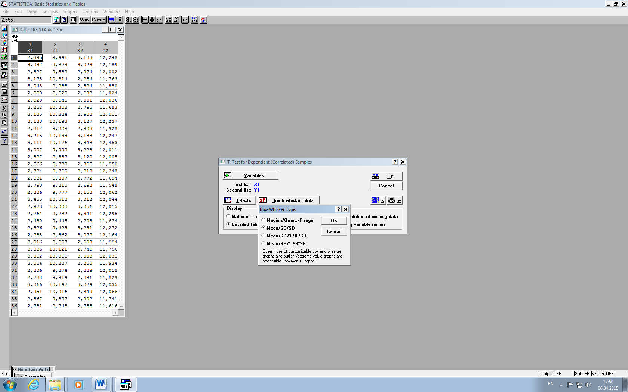This screenshot has height=392, width=628.
Task: Click the case weights W button
Action: (x=394, y=200)
